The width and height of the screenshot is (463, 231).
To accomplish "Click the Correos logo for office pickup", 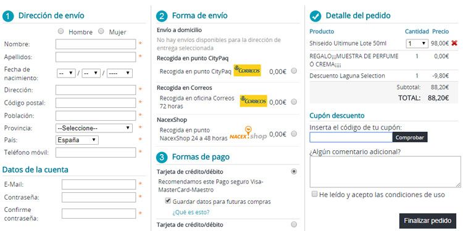I will tap(253, 101).
